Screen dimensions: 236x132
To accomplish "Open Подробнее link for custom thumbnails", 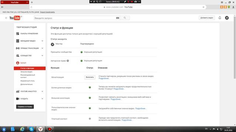I will [140, 109].
